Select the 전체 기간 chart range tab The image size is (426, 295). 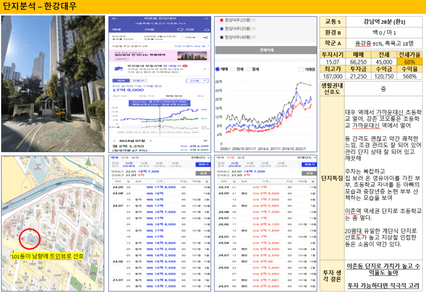tap(147, 96)
